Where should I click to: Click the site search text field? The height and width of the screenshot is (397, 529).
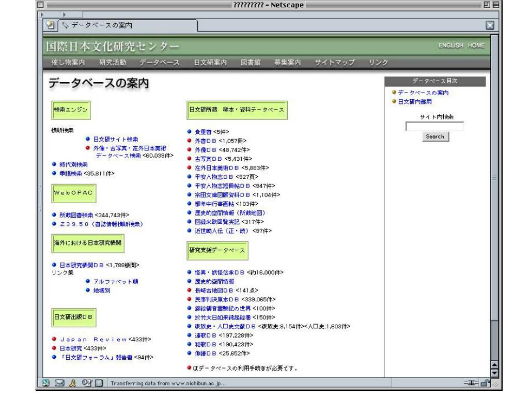[434, 126]
